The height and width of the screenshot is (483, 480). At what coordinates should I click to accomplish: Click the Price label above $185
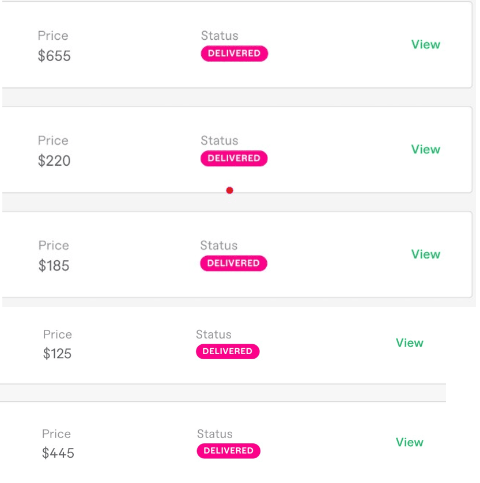coord(54,245)
